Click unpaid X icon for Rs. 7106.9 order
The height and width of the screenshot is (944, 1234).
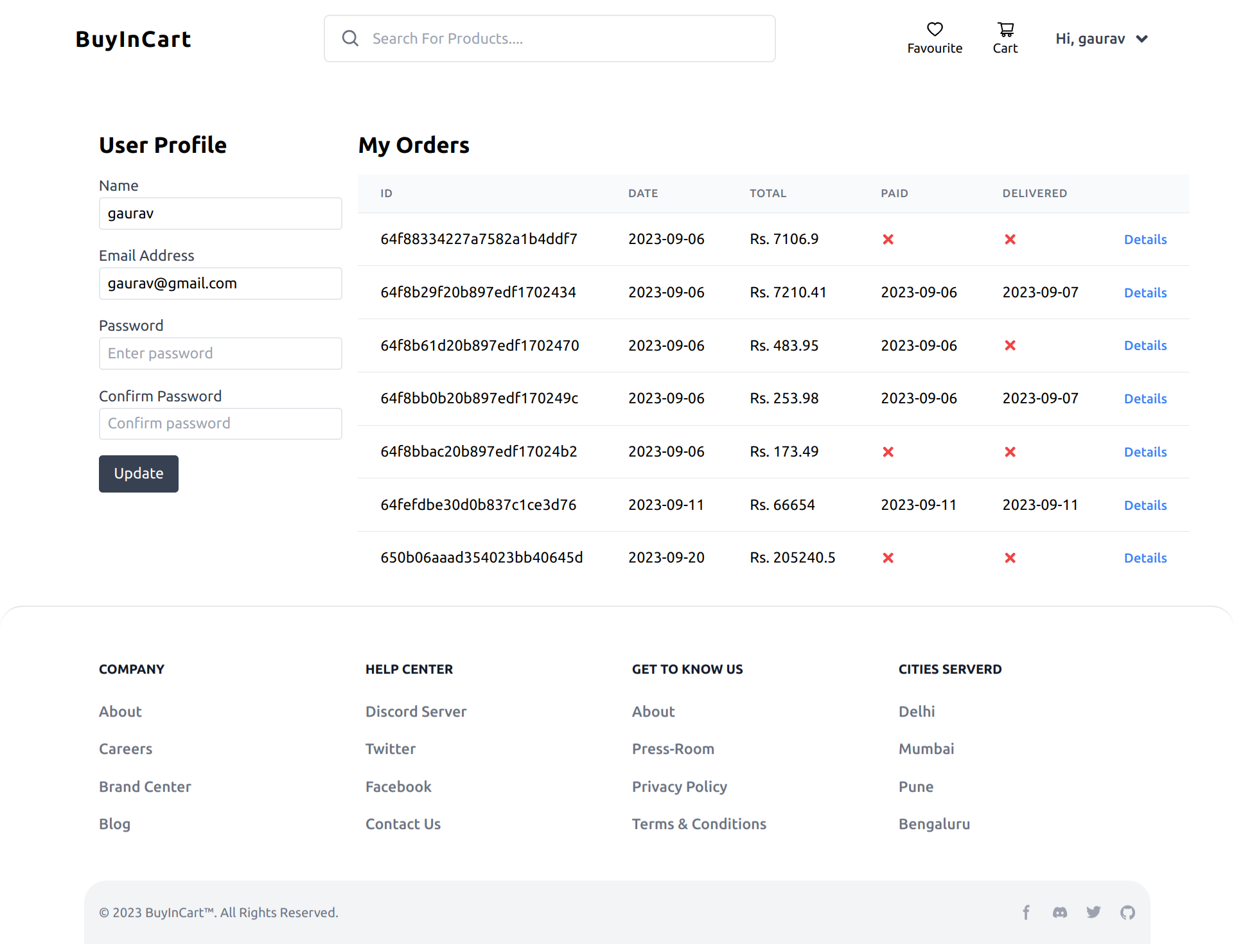(888, 240)
